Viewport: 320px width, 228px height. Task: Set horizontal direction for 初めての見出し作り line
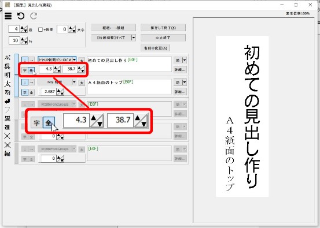tap(31, 60)
